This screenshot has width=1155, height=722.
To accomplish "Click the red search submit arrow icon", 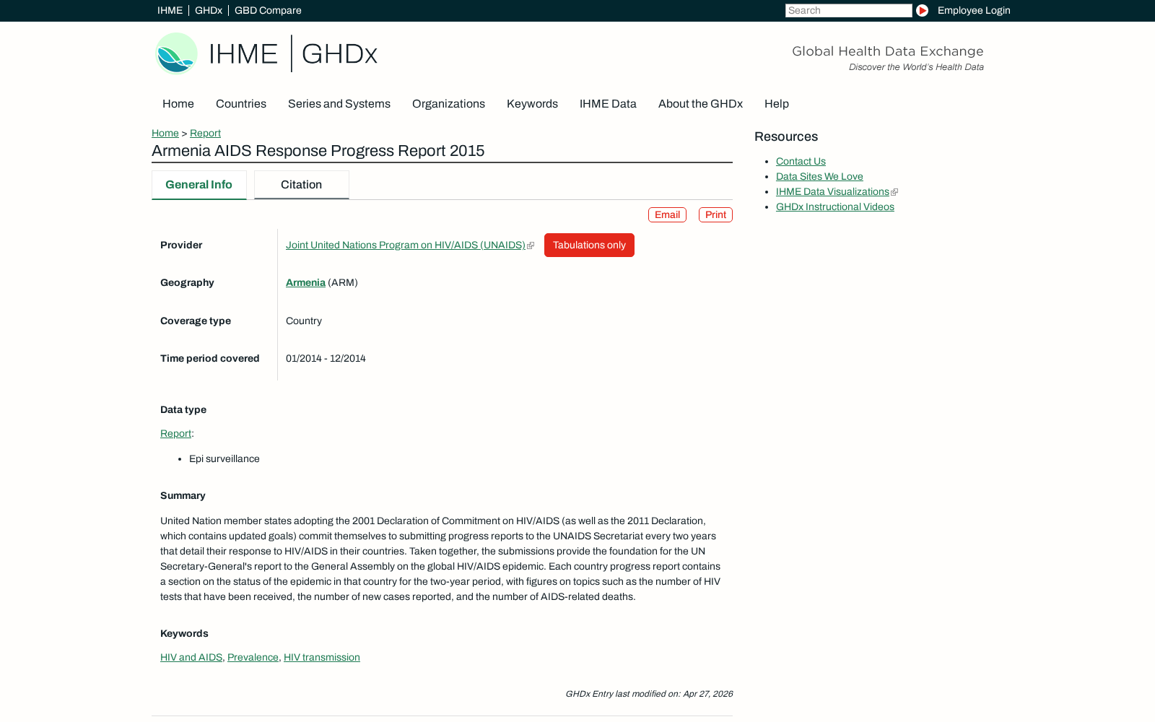I will tap(922, 10).
